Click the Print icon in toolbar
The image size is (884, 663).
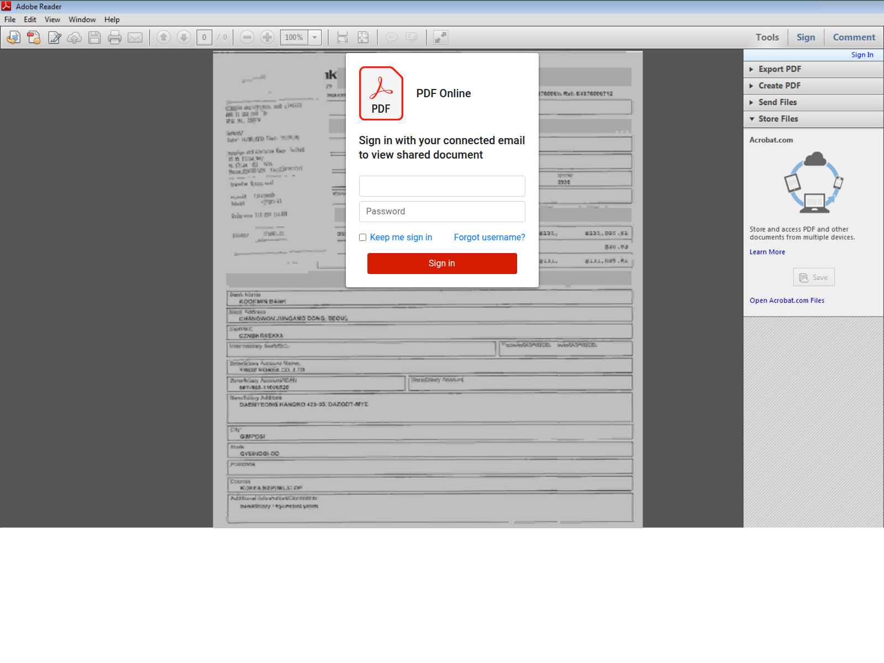tap(115, 38)
